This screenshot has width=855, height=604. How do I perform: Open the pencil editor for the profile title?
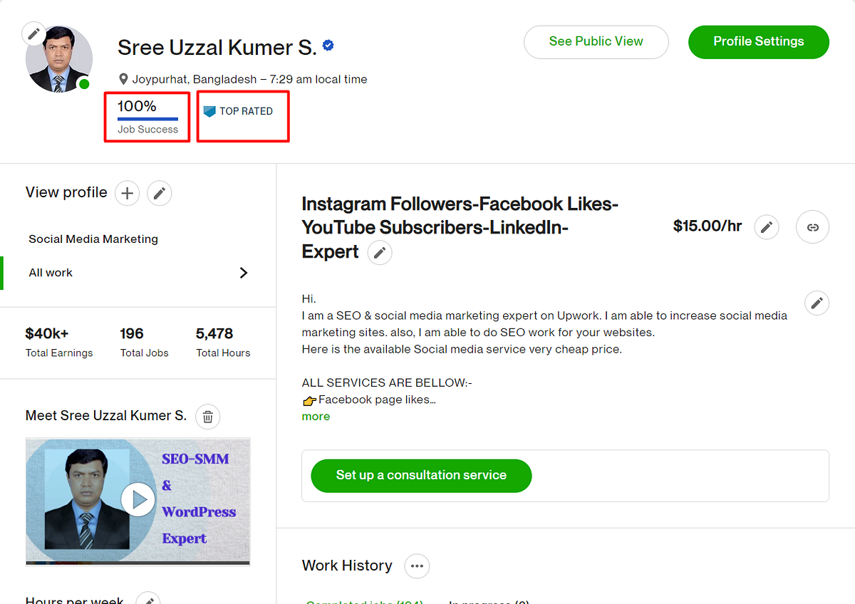(380, 253)
